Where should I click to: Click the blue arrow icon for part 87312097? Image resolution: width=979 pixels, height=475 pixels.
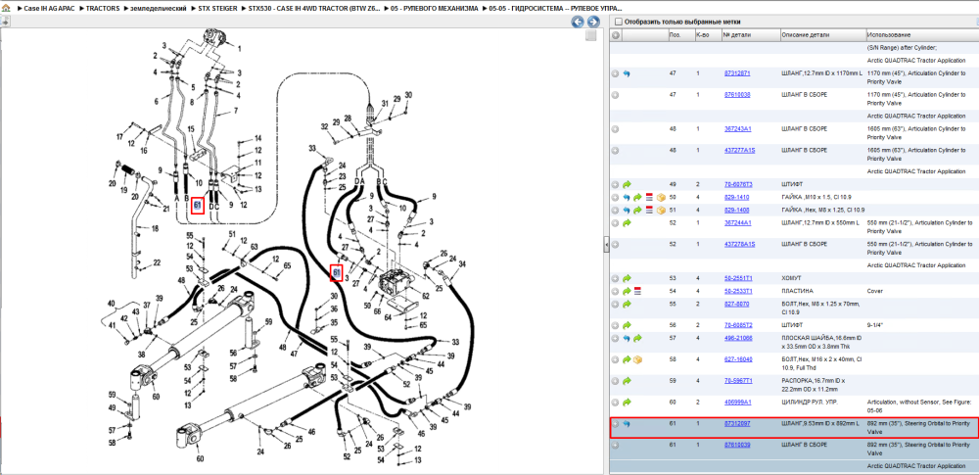pyautogui.click(x=627, y=423)
